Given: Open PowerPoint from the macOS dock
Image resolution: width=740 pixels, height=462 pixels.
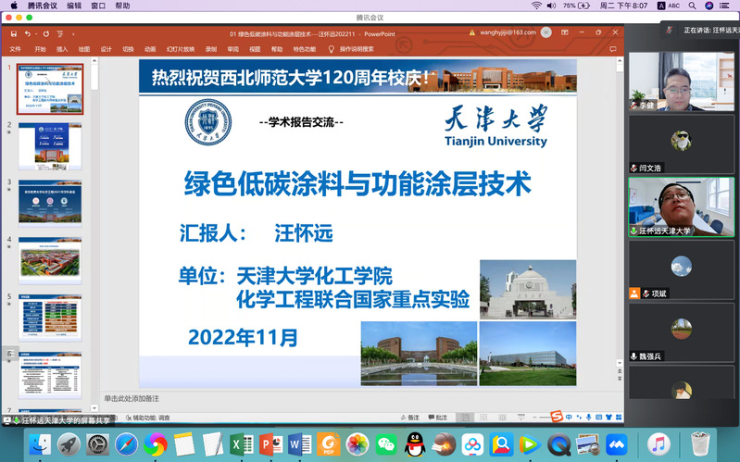Looking at the screenshot, I should click(x=270, y=444).
